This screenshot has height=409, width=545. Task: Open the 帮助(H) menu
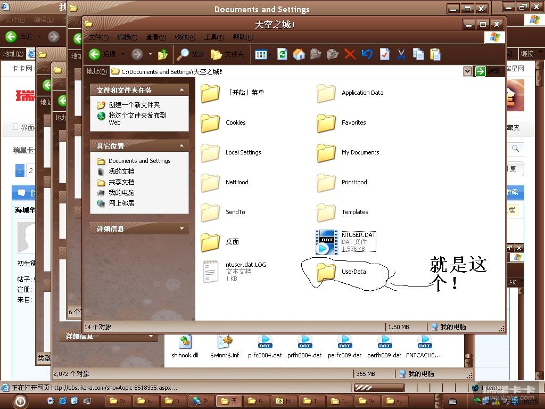(243, 37)
